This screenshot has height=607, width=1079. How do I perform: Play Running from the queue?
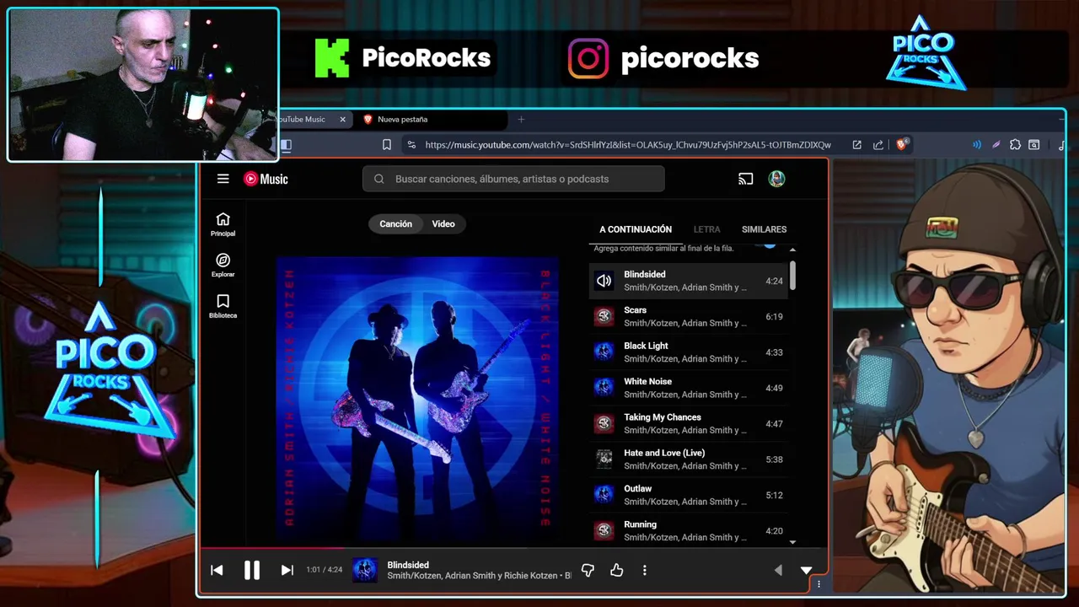(688, 530)
